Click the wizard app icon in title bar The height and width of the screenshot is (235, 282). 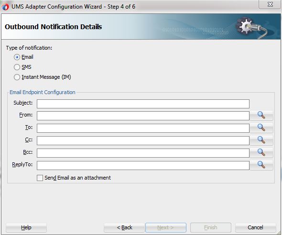click(x=5, y=7)
